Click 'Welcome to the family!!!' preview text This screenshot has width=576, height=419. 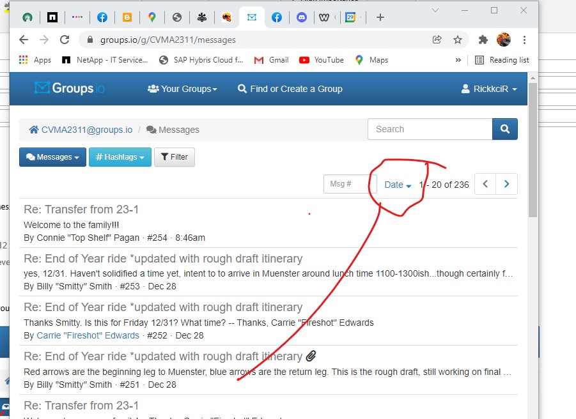point(71,225)
